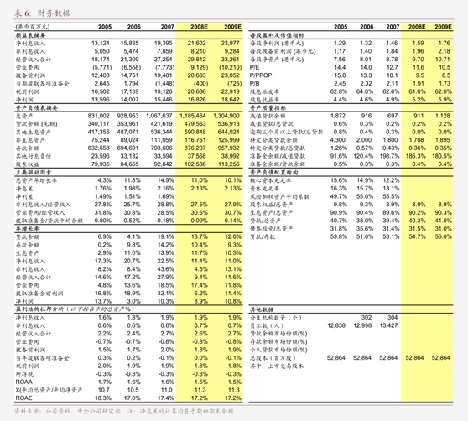This screenshot has height=421, width=468.
Task: Select the '分支机构数量 (个)' row label
Action: [275, 318]
